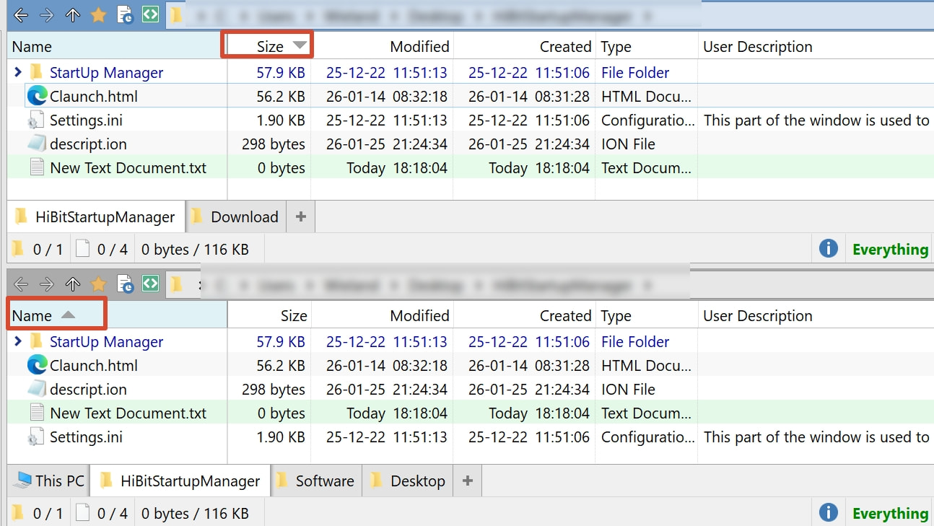934x526 pixels.
Task: Click the Everything filter label in the bottom status bar
Action: point(890,513)
